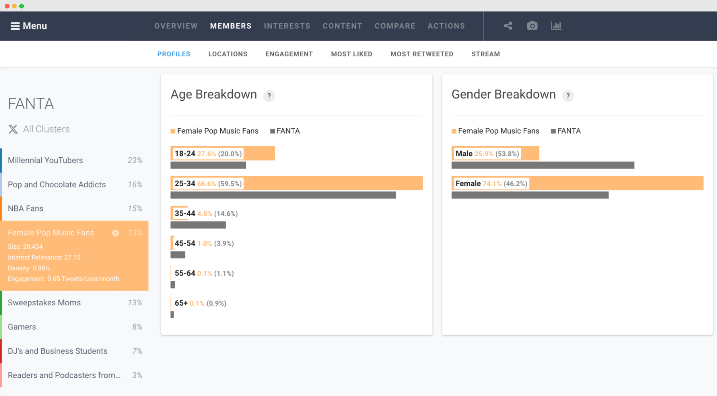Toggle FANTA legend in Age Breakdown
The width and height of the screenshot is (717, 396).
pos(285,131)
